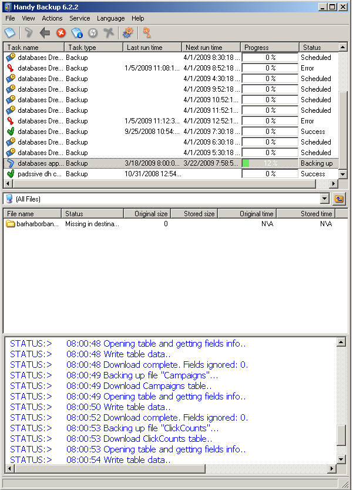Open task properties icon with blue info badge
Viewport: 353px width, 490px height.
click(x=77, y=33)
